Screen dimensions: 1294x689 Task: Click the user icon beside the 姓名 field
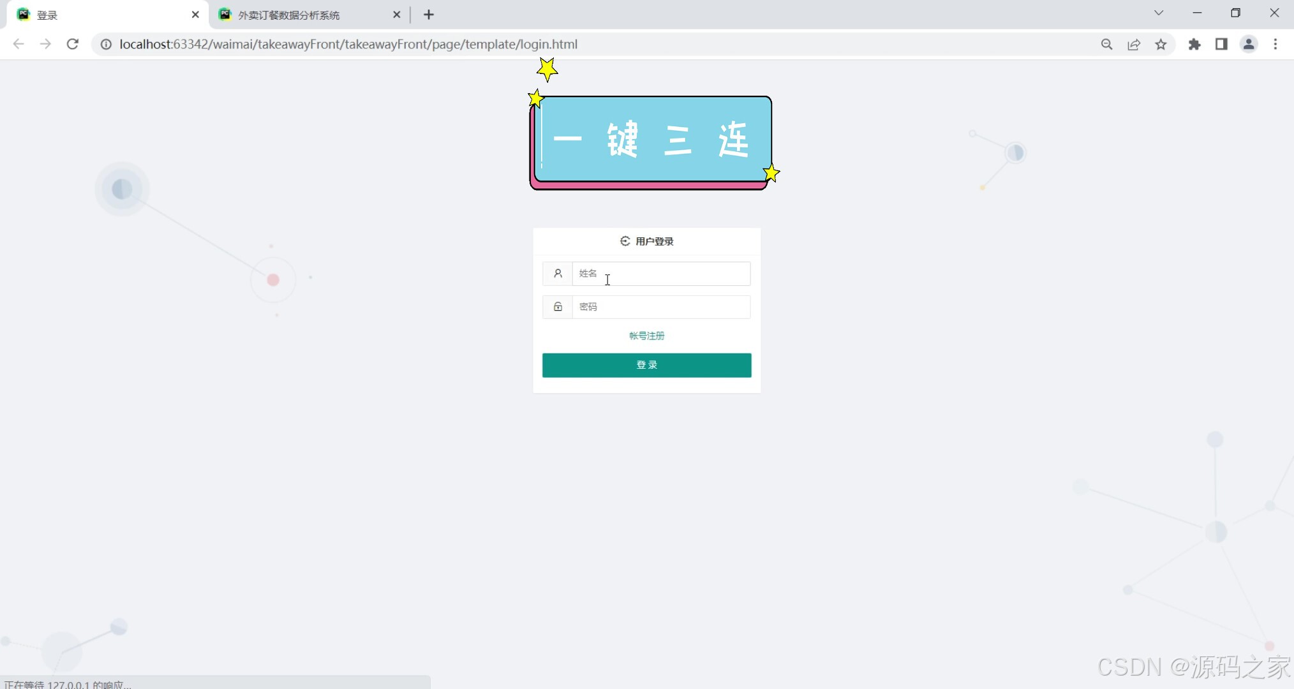[558, 273]
